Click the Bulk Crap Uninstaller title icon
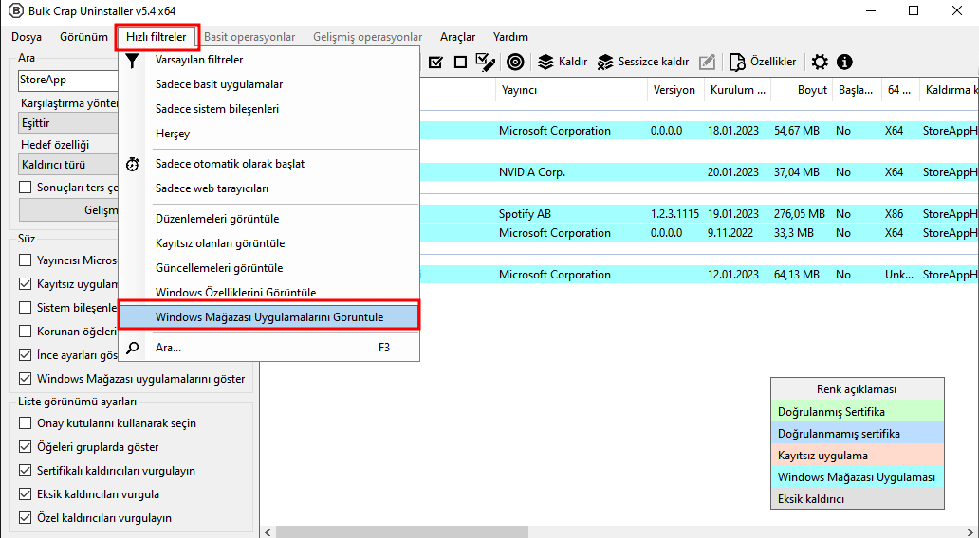 [15, 10]
